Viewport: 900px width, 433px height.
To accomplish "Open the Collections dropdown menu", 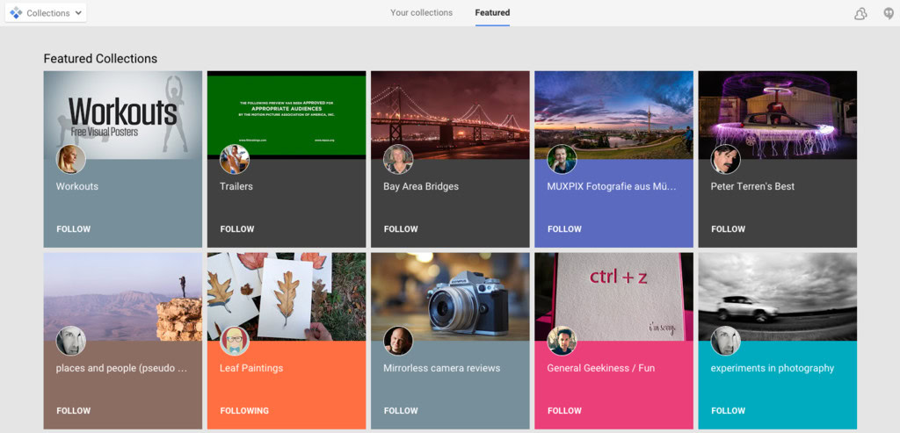I will click(x=46, y=12).
